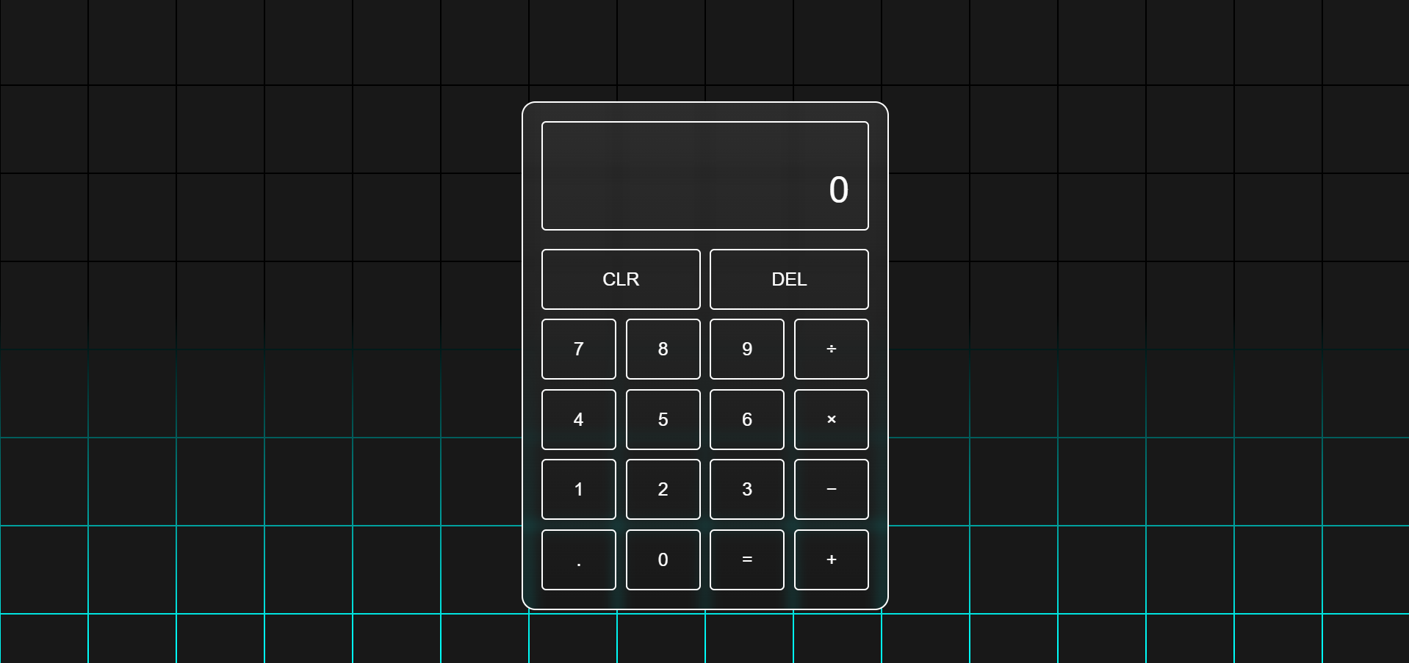Delete last digit with DEL
This screenshot has height=663, width=1409.
[x=789, y=279]
